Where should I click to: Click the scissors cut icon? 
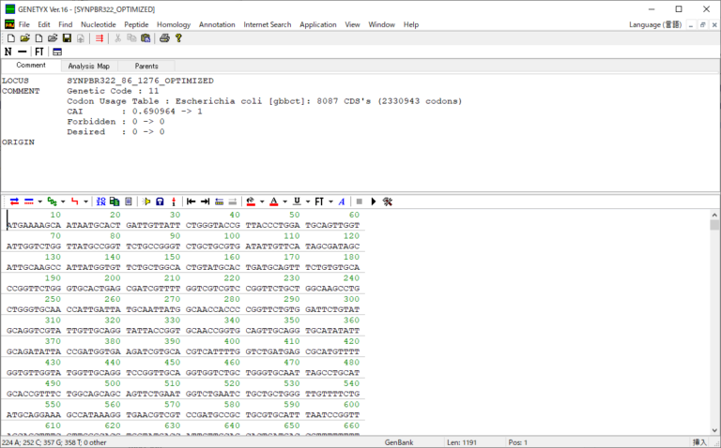(x=117, y=38)
